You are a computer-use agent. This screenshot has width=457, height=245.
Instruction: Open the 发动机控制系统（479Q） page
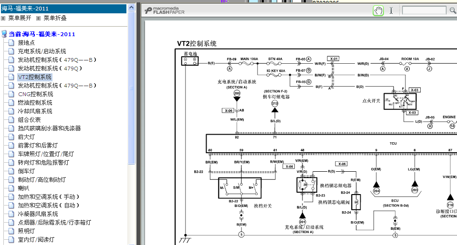(x=50, y=69)
